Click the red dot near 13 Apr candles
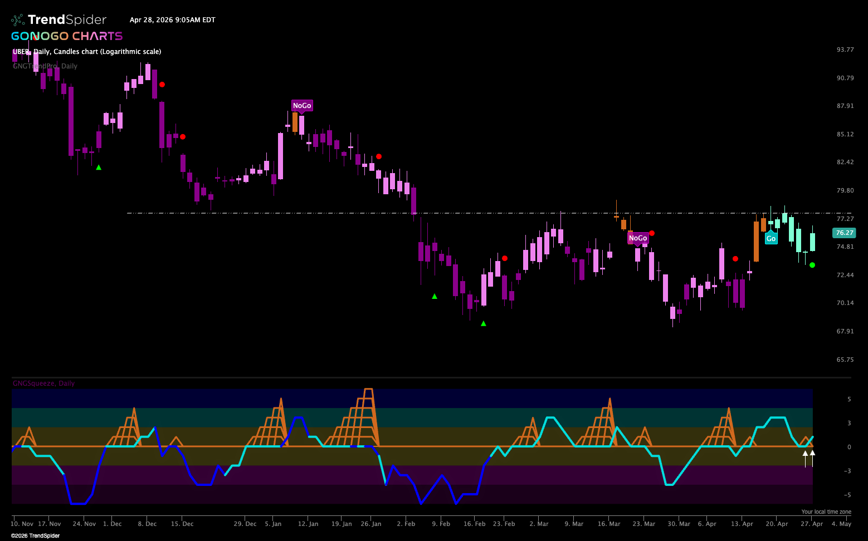The width and height of the screenshot is (868, 541). click(x=735, y=259)
